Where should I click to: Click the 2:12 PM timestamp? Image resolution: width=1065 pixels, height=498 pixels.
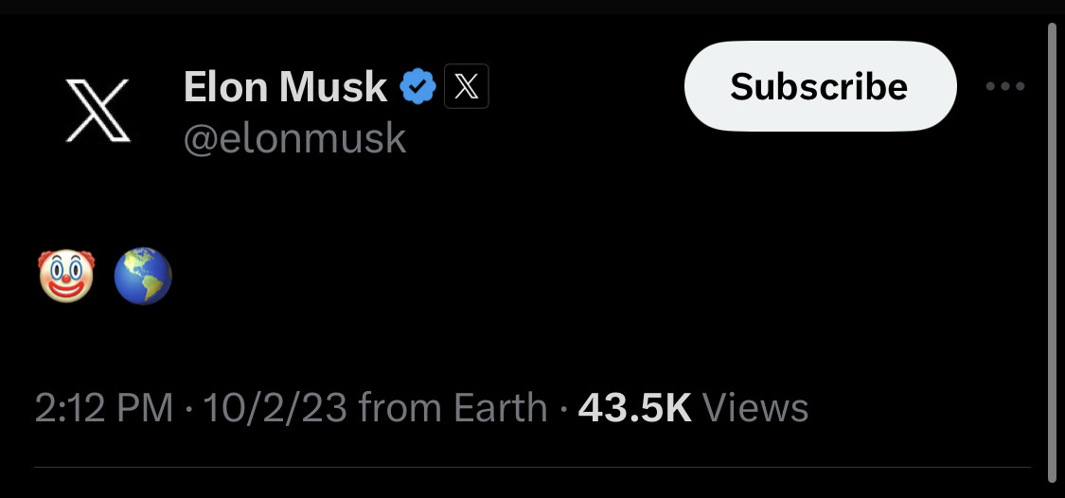pos(104,408)
